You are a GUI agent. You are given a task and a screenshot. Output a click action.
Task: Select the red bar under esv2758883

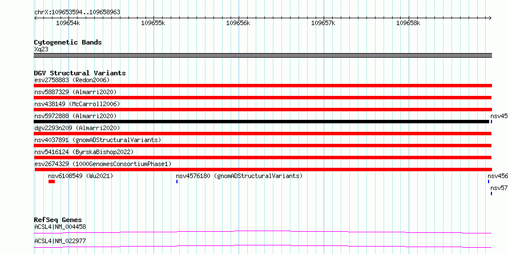point(263,86)
